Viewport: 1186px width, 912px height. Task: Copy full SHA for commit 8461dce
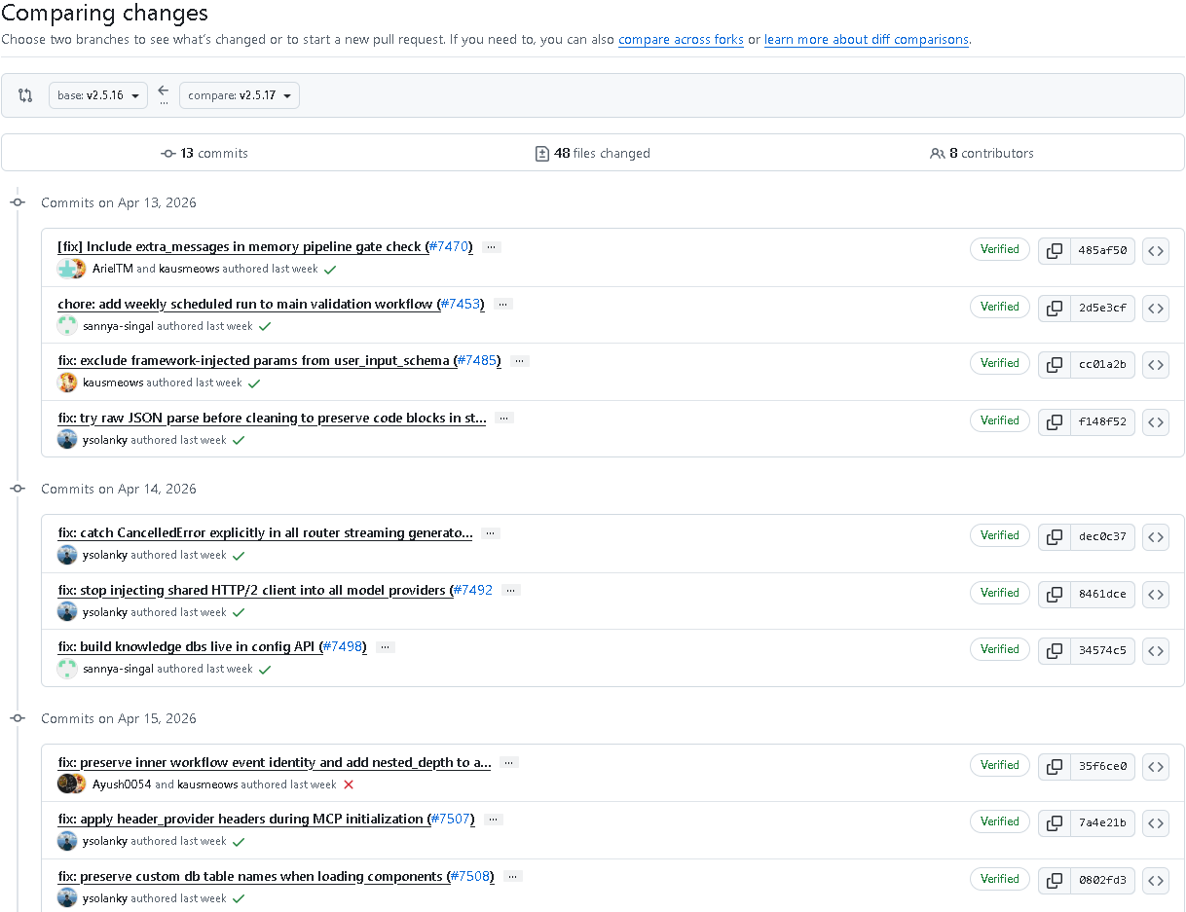click(x=1054, y=594)
